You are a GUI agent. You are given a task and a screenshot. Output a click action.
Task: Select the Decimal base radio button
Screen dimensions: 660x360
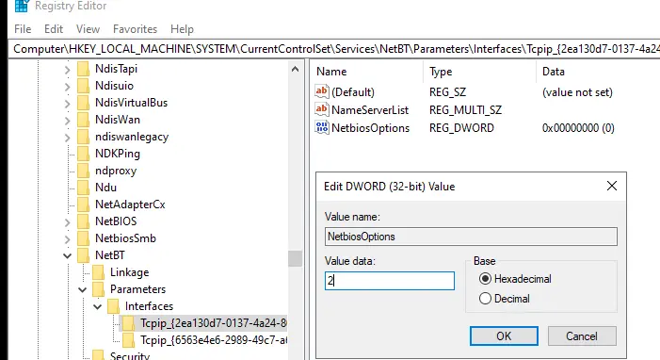[x=485, y=299]
